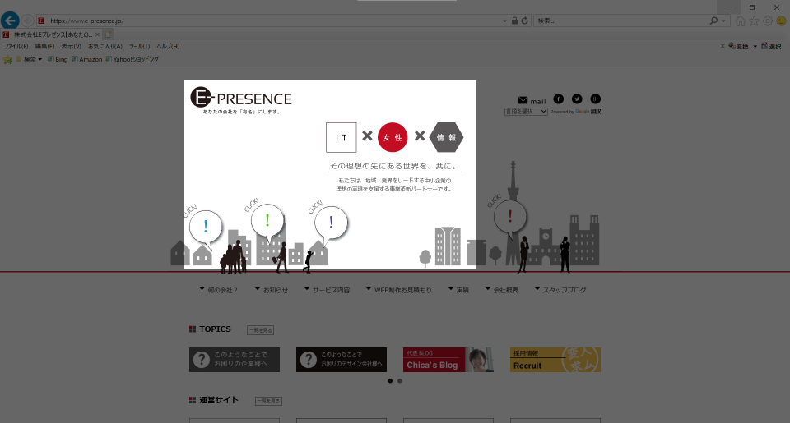Image resolution: width=790 pixels, height=423 pixels.
Task: Open the Facebook icon link
Action: click(558, 99)
